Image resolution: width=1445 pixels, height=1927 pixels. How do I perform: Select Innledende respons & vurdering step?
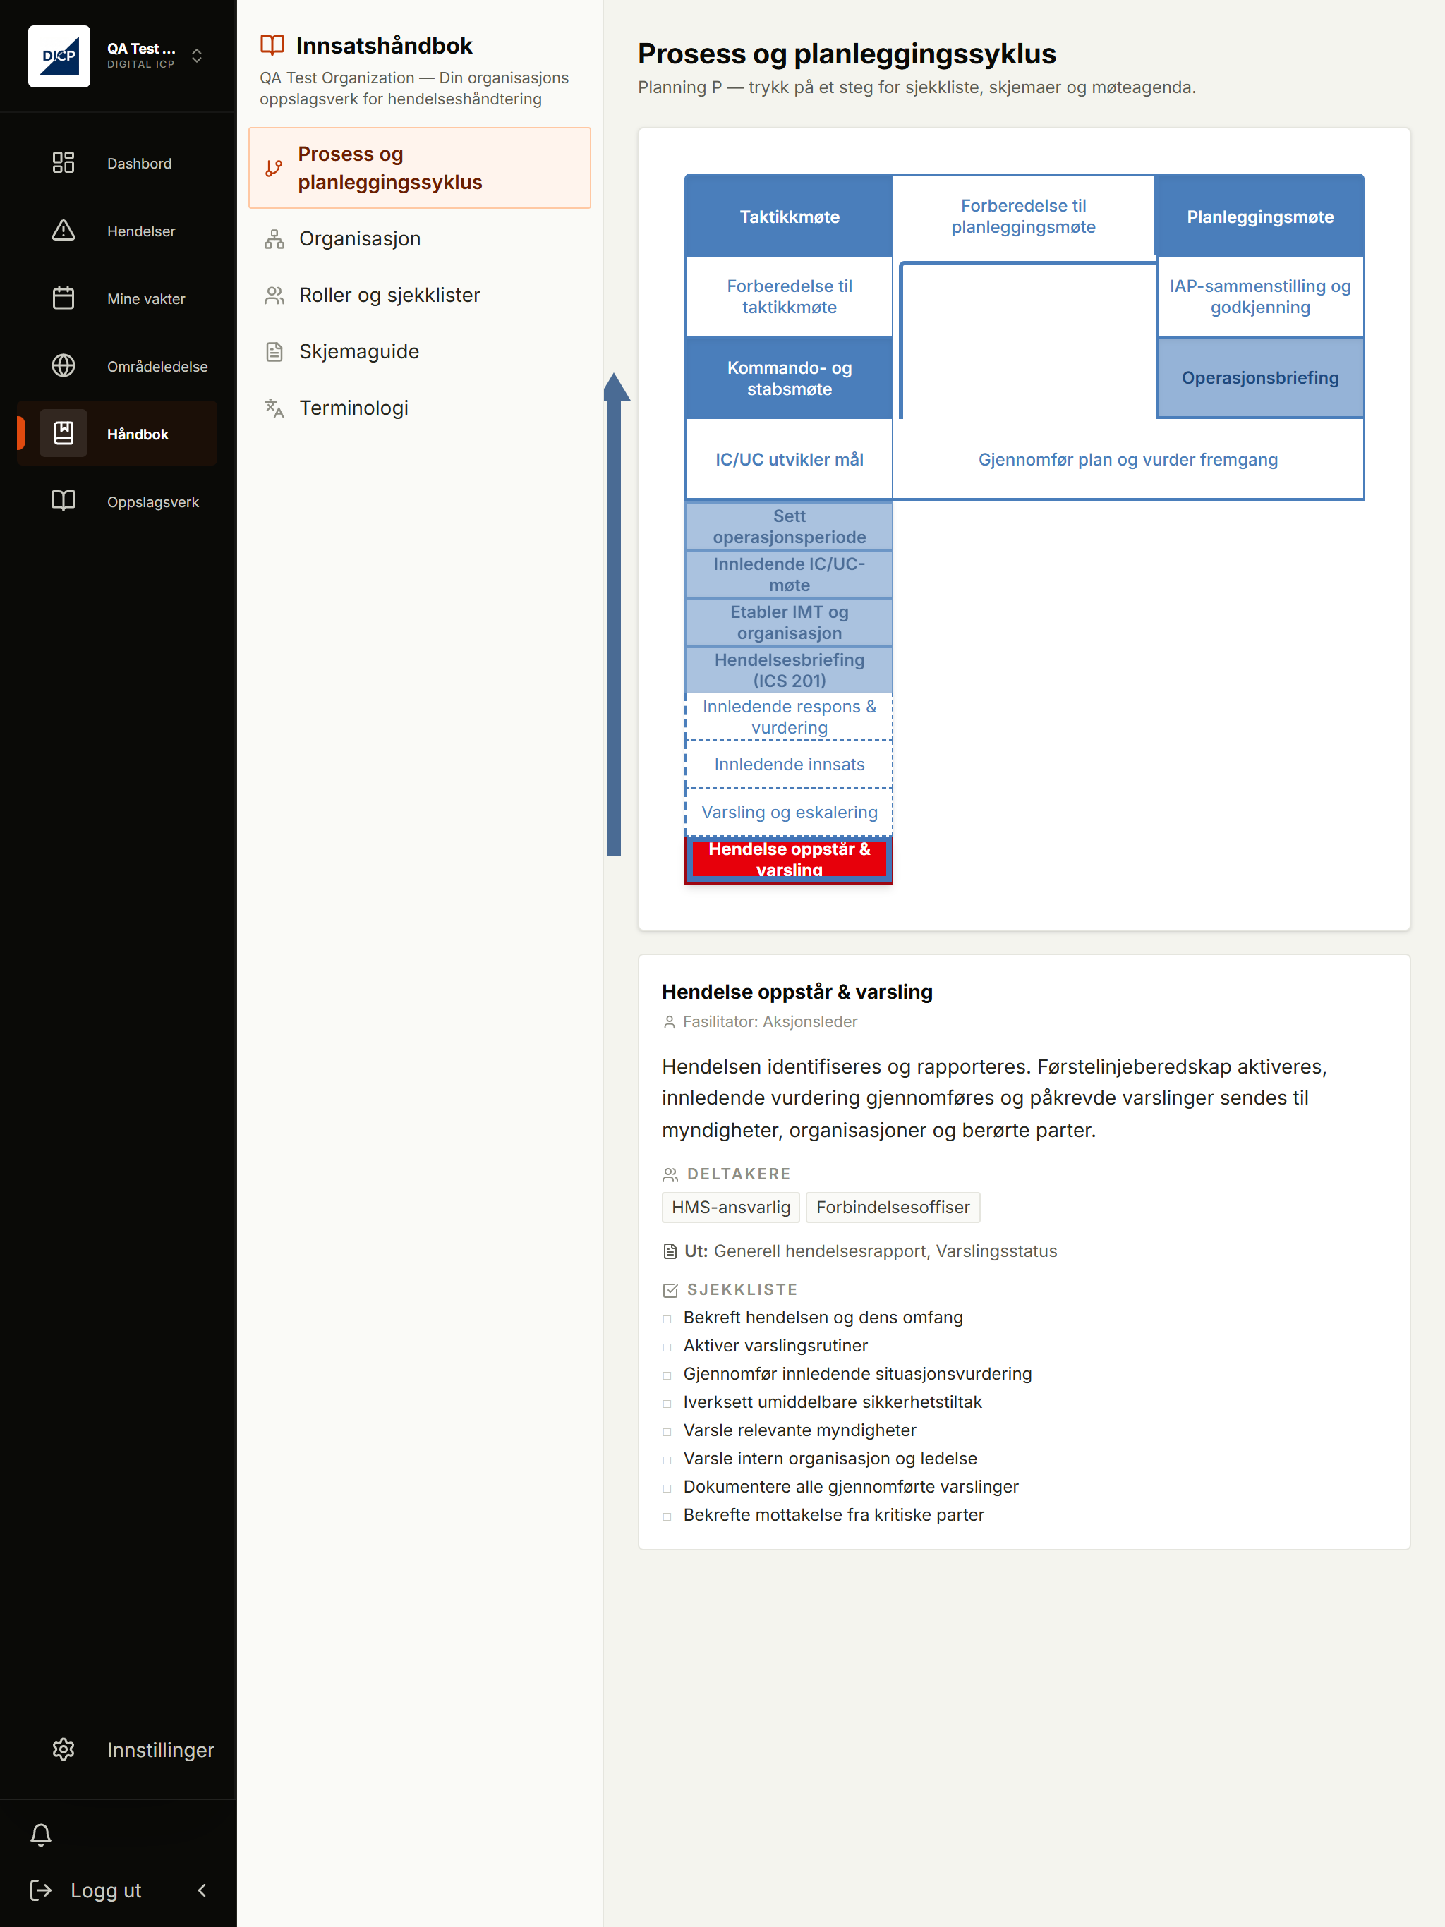click(789, 716)
